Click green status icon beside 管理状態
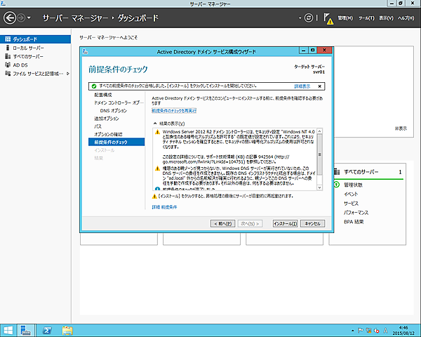The image size is (421, 337). click(336, 185)
